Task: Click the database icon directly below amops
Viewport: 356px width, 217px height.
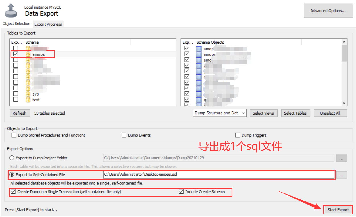Action: (x=28, y=60)
